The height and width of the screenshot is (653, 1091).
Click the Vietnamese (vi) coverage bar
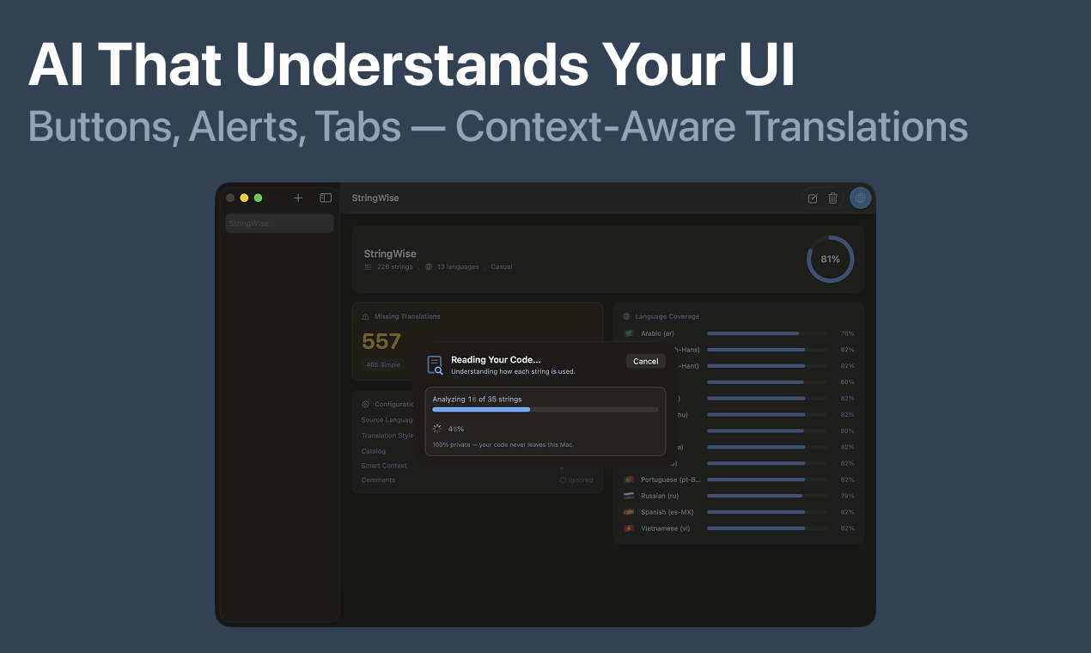click(767, 528)
